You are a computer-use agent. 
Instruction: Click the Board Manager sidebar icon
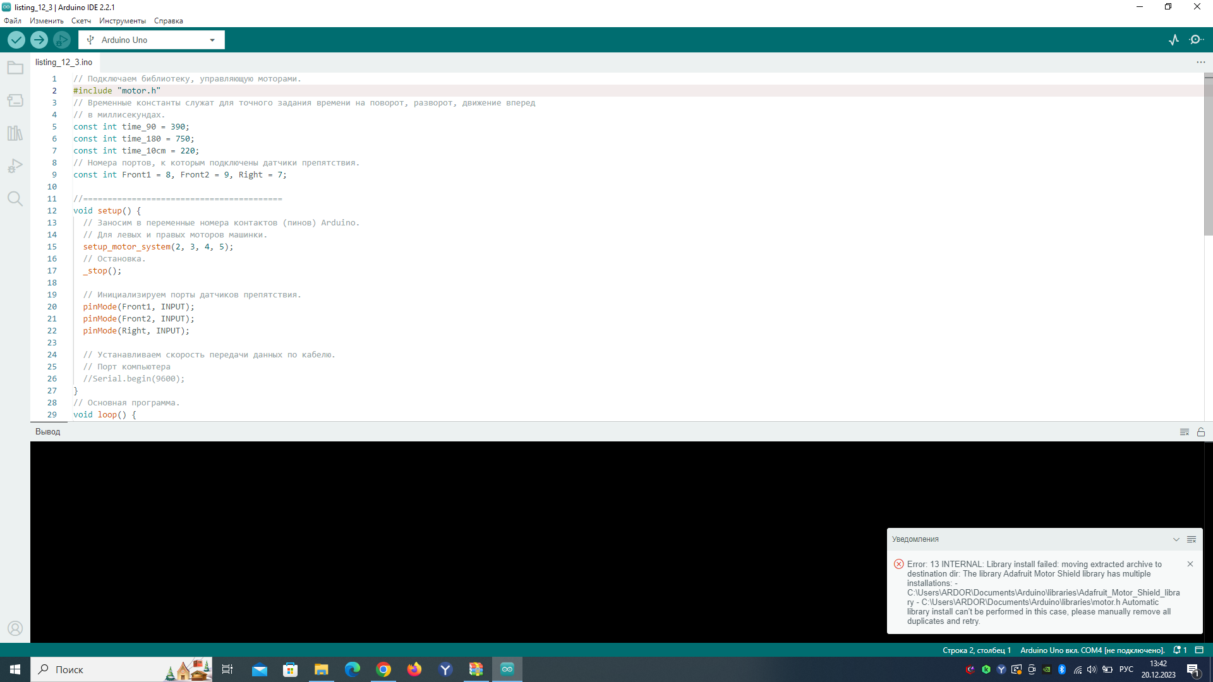[x=15, y=101]
